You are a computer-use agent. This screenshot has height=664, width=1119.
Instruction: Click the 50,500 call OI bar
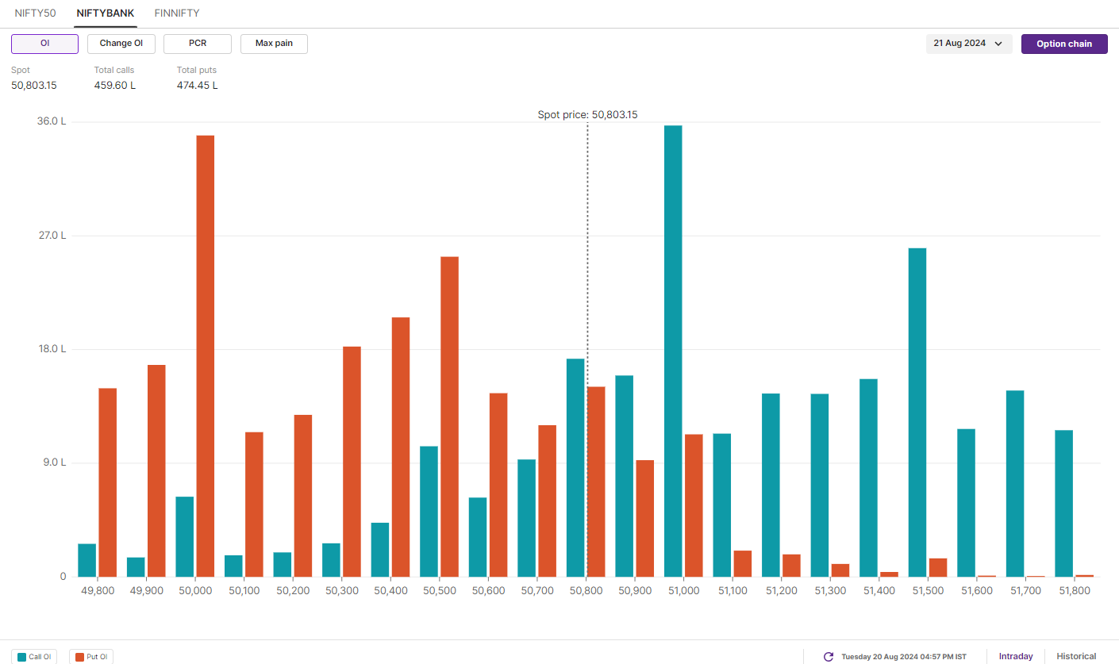429,512
